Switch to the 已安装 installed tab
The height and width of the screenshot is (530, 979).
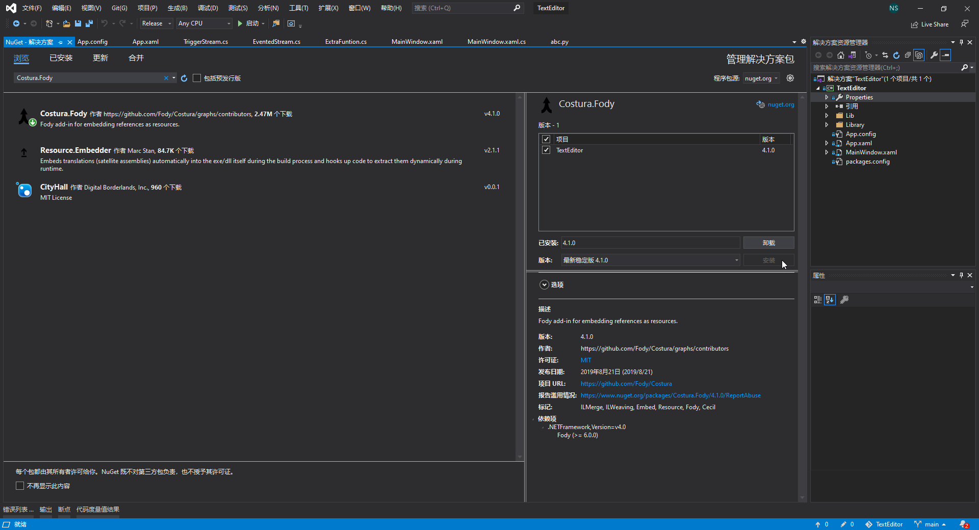coord(61,58)
